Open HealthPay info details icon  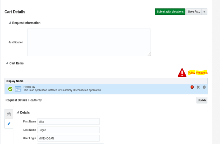(x=204, y=87)
